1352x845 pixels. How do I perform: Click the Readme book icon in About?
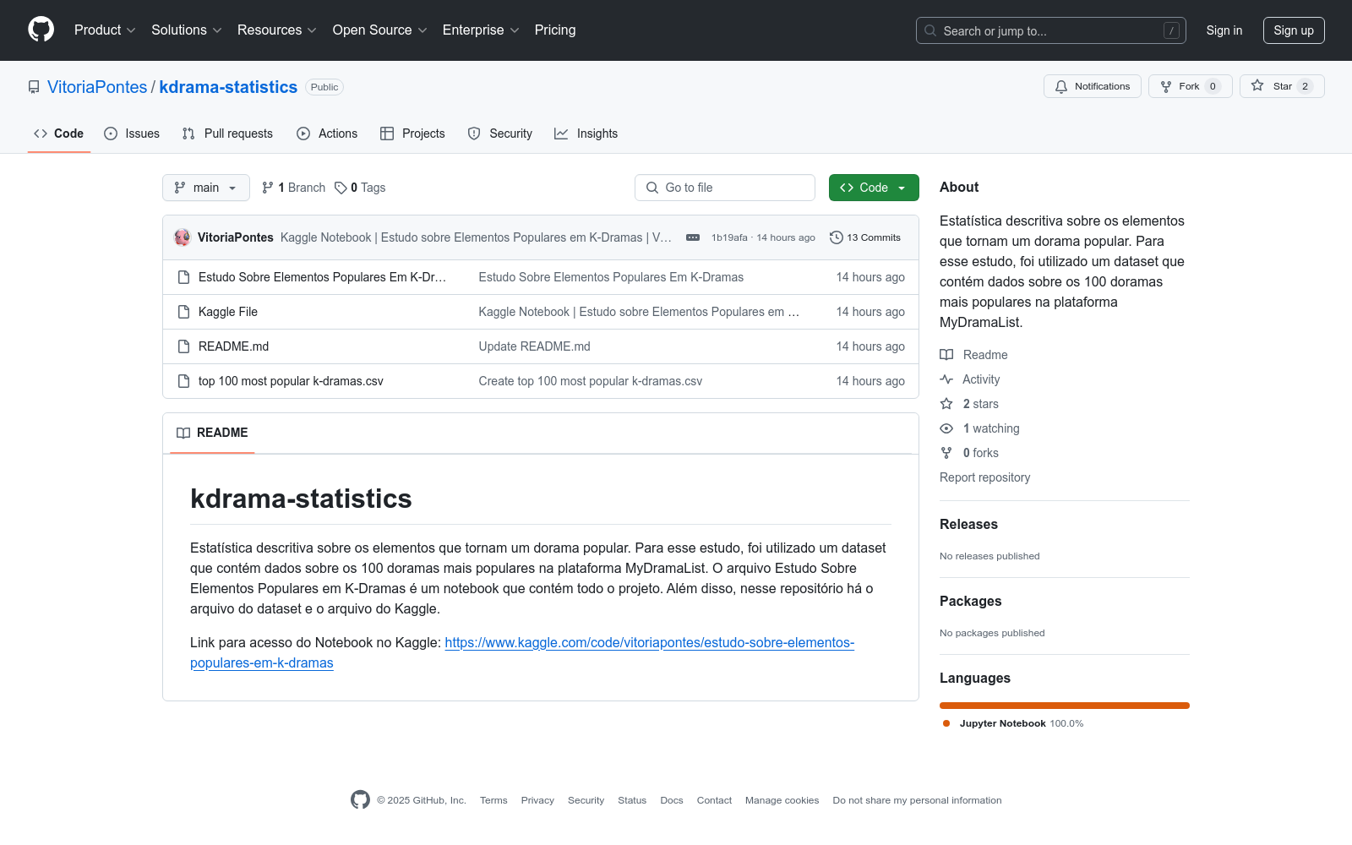tap(946, 355)
